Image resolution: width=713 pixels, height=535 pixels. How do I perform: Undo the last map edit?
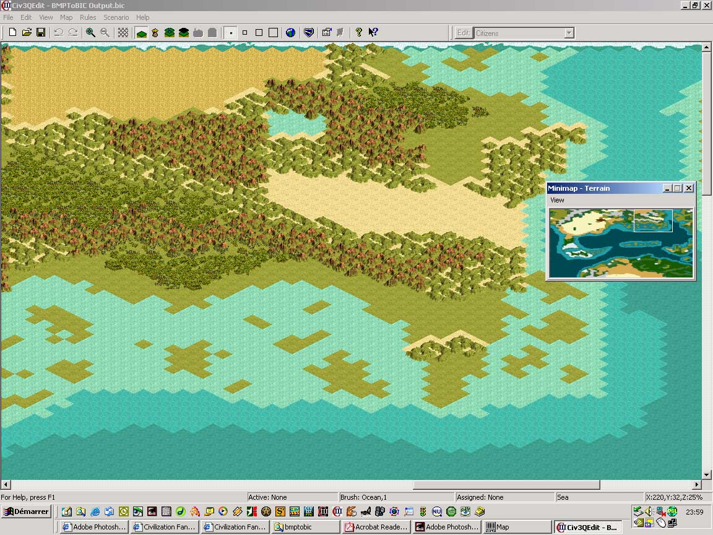pos(59,32)
